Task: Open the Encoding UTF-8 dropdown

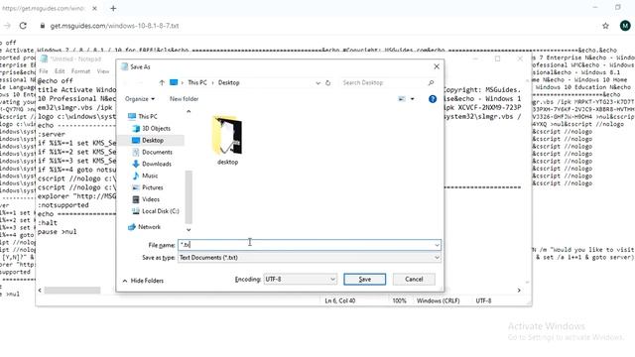Action: [x=300, y=280]
